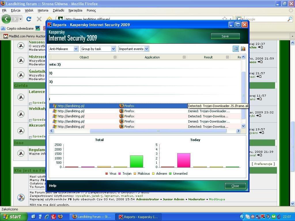The width and height of the screenshot is (295, 221).
Task: Click scroll-right arrow of Kaspersky report list
Action: point(238,131)
